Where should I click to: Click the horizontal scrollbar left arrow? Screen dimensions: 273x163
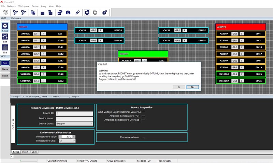coord(12,157)
